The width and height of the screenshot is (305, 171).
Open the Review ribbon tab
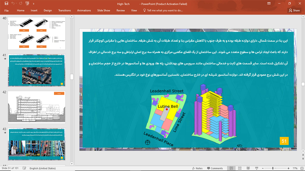point(121,11)
